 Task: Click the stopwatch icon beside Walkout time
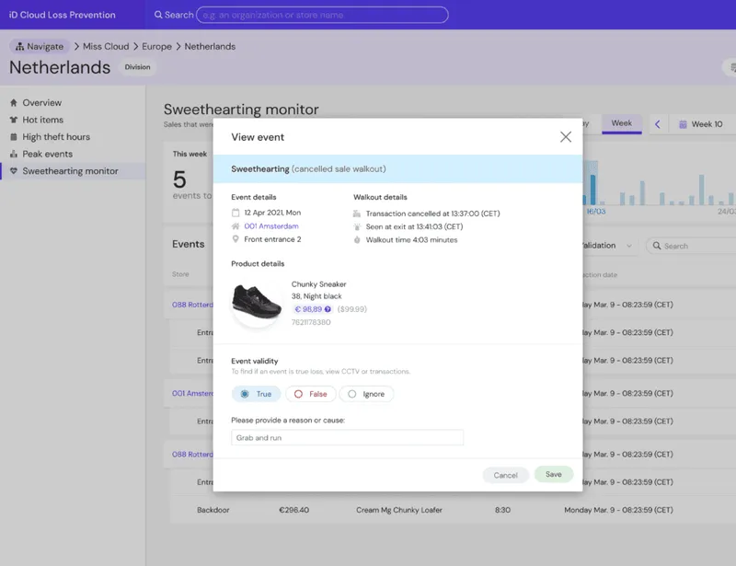(x=357, y=240)
